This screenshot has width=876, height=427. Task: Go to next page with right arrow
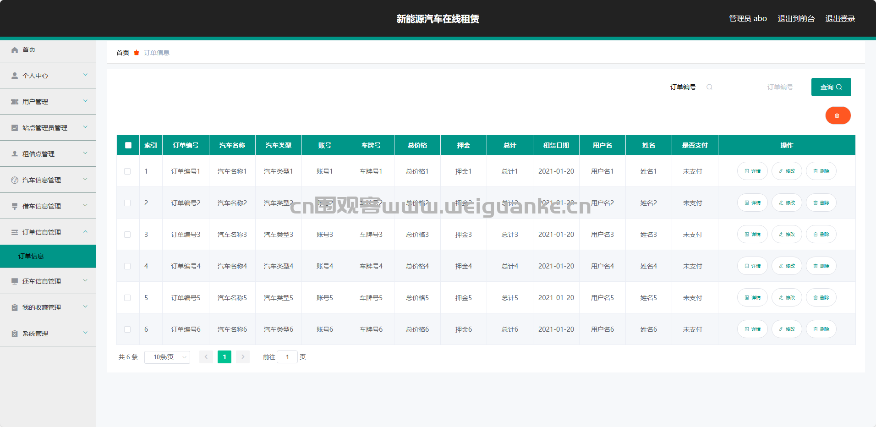(x=243, y=357)
